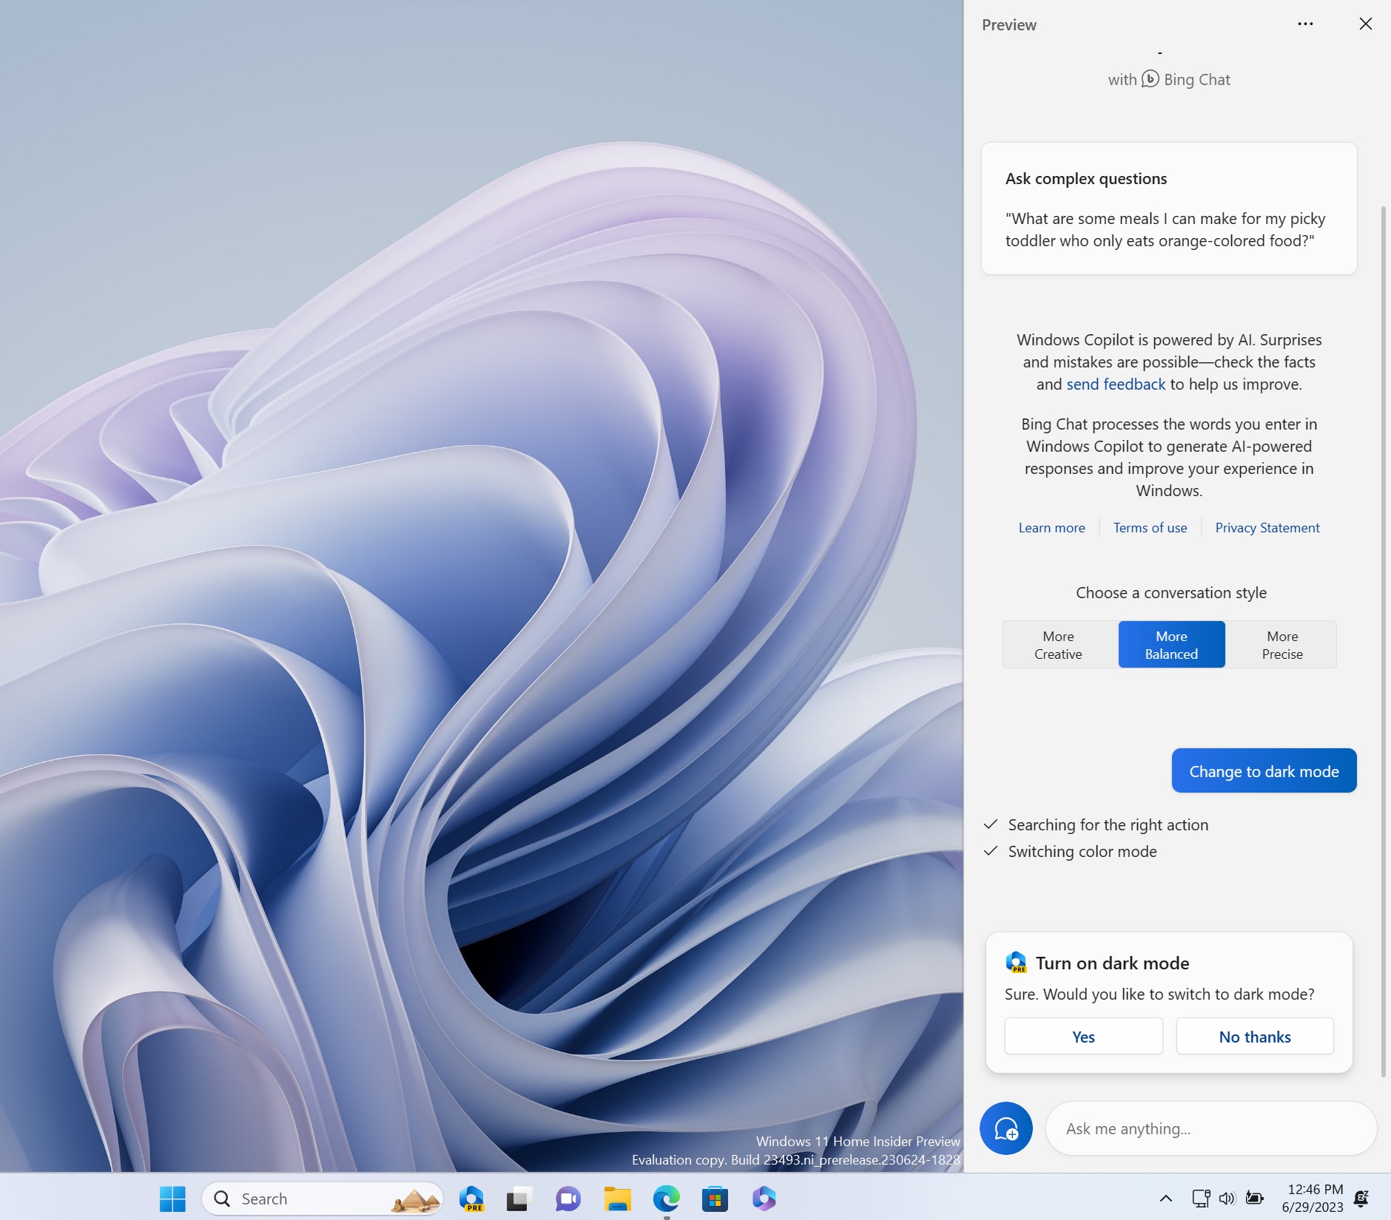Click the Ask me anything input field

pos(1209,1128)
